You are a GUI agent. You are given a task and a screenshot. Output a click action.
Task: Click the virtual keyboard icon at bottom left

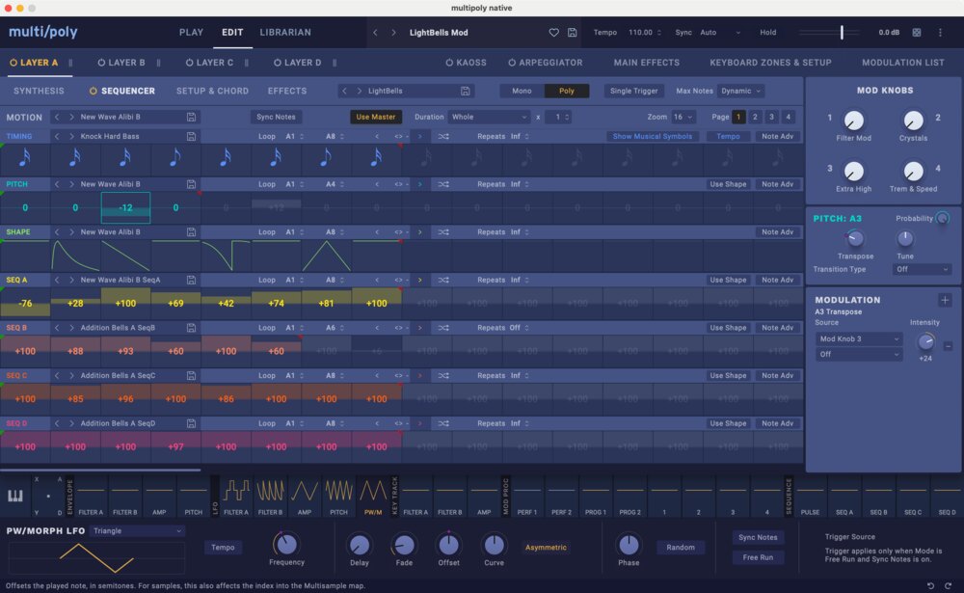coord(13,495)
